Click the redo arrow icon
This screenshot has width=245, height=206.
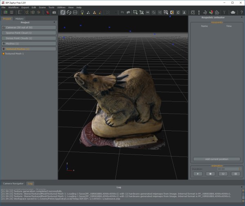tap(128, 12)
